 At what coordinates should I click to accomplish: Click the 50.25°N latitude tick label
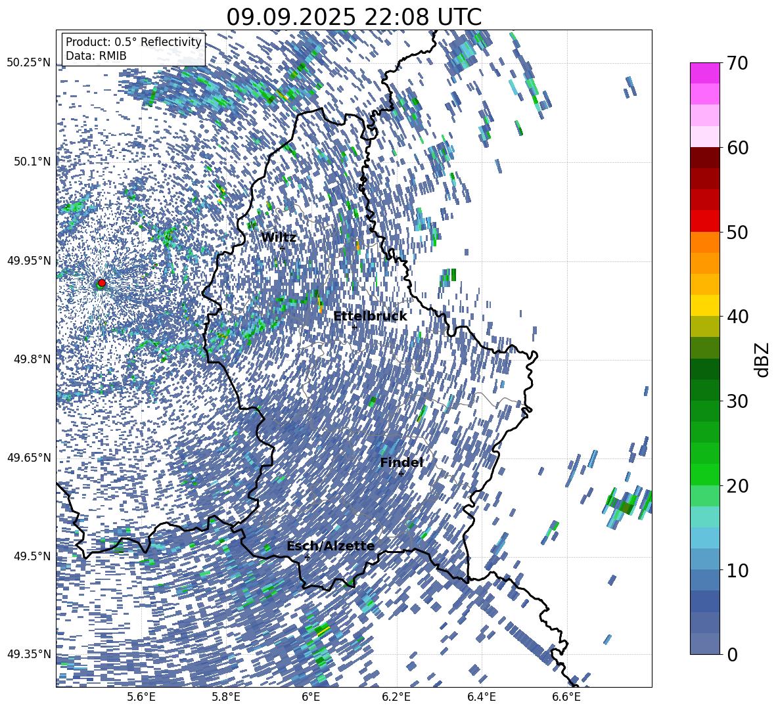[28, 63]
